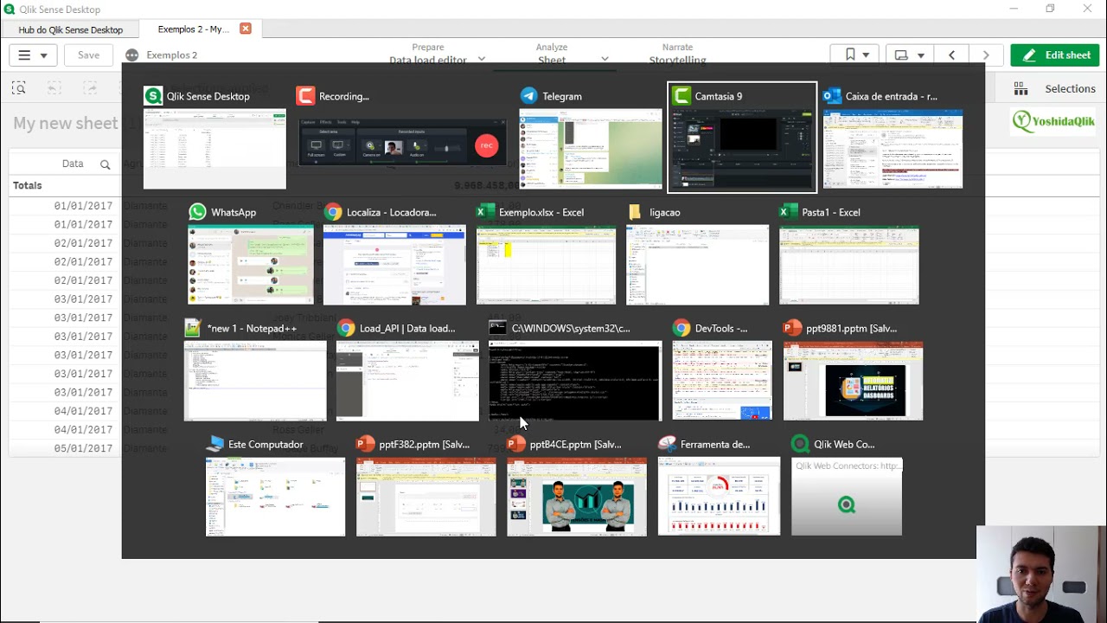Open the Narrate Storytelling menu

[677, 54]
